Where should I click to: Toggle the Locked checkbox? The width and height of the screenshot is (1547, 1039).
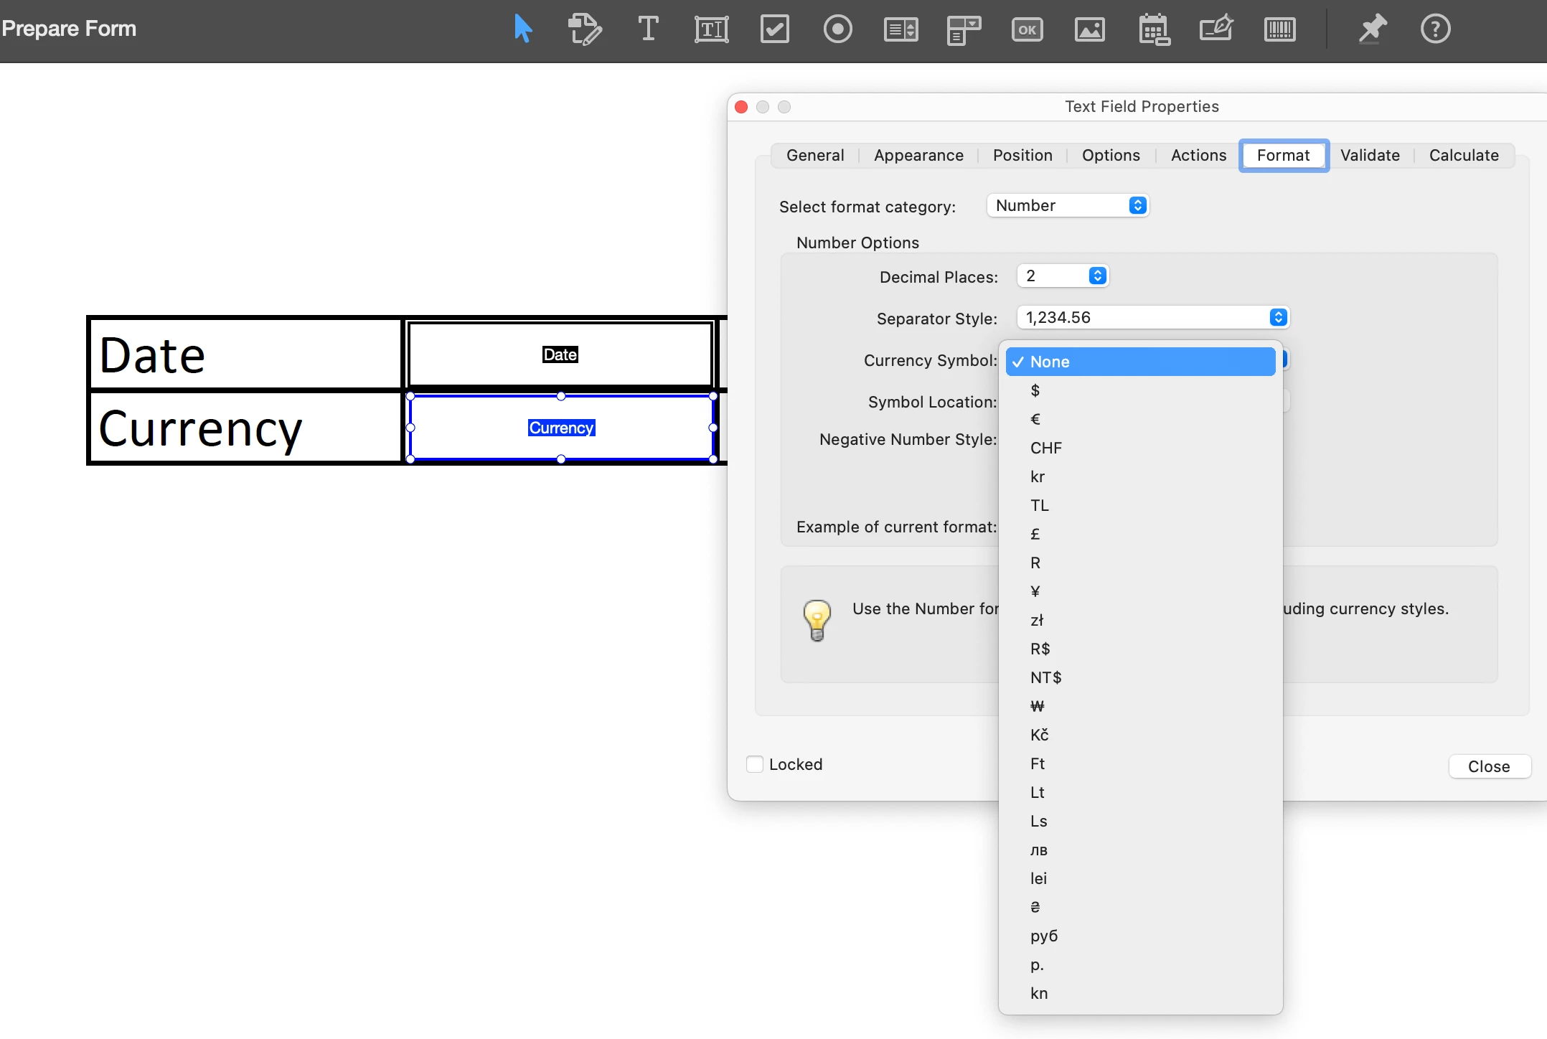click(755, 764)
